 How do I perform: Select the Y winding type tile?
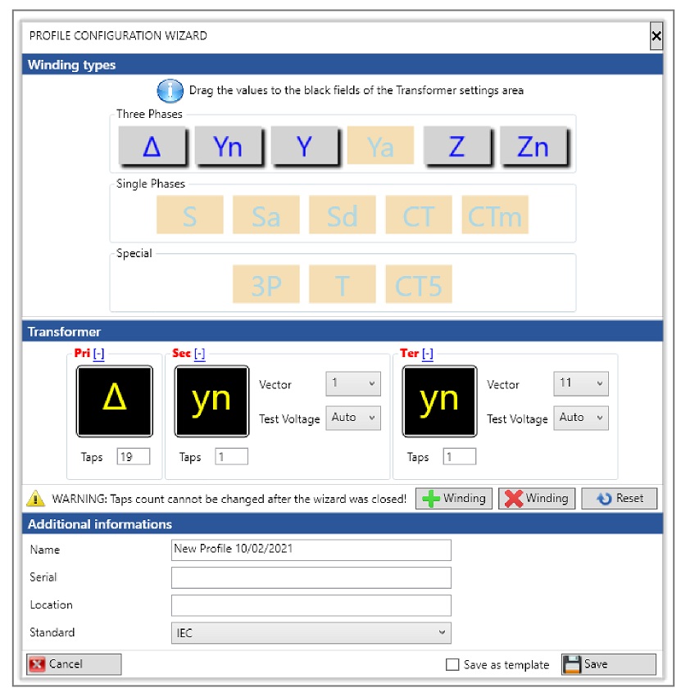point(305,146)
